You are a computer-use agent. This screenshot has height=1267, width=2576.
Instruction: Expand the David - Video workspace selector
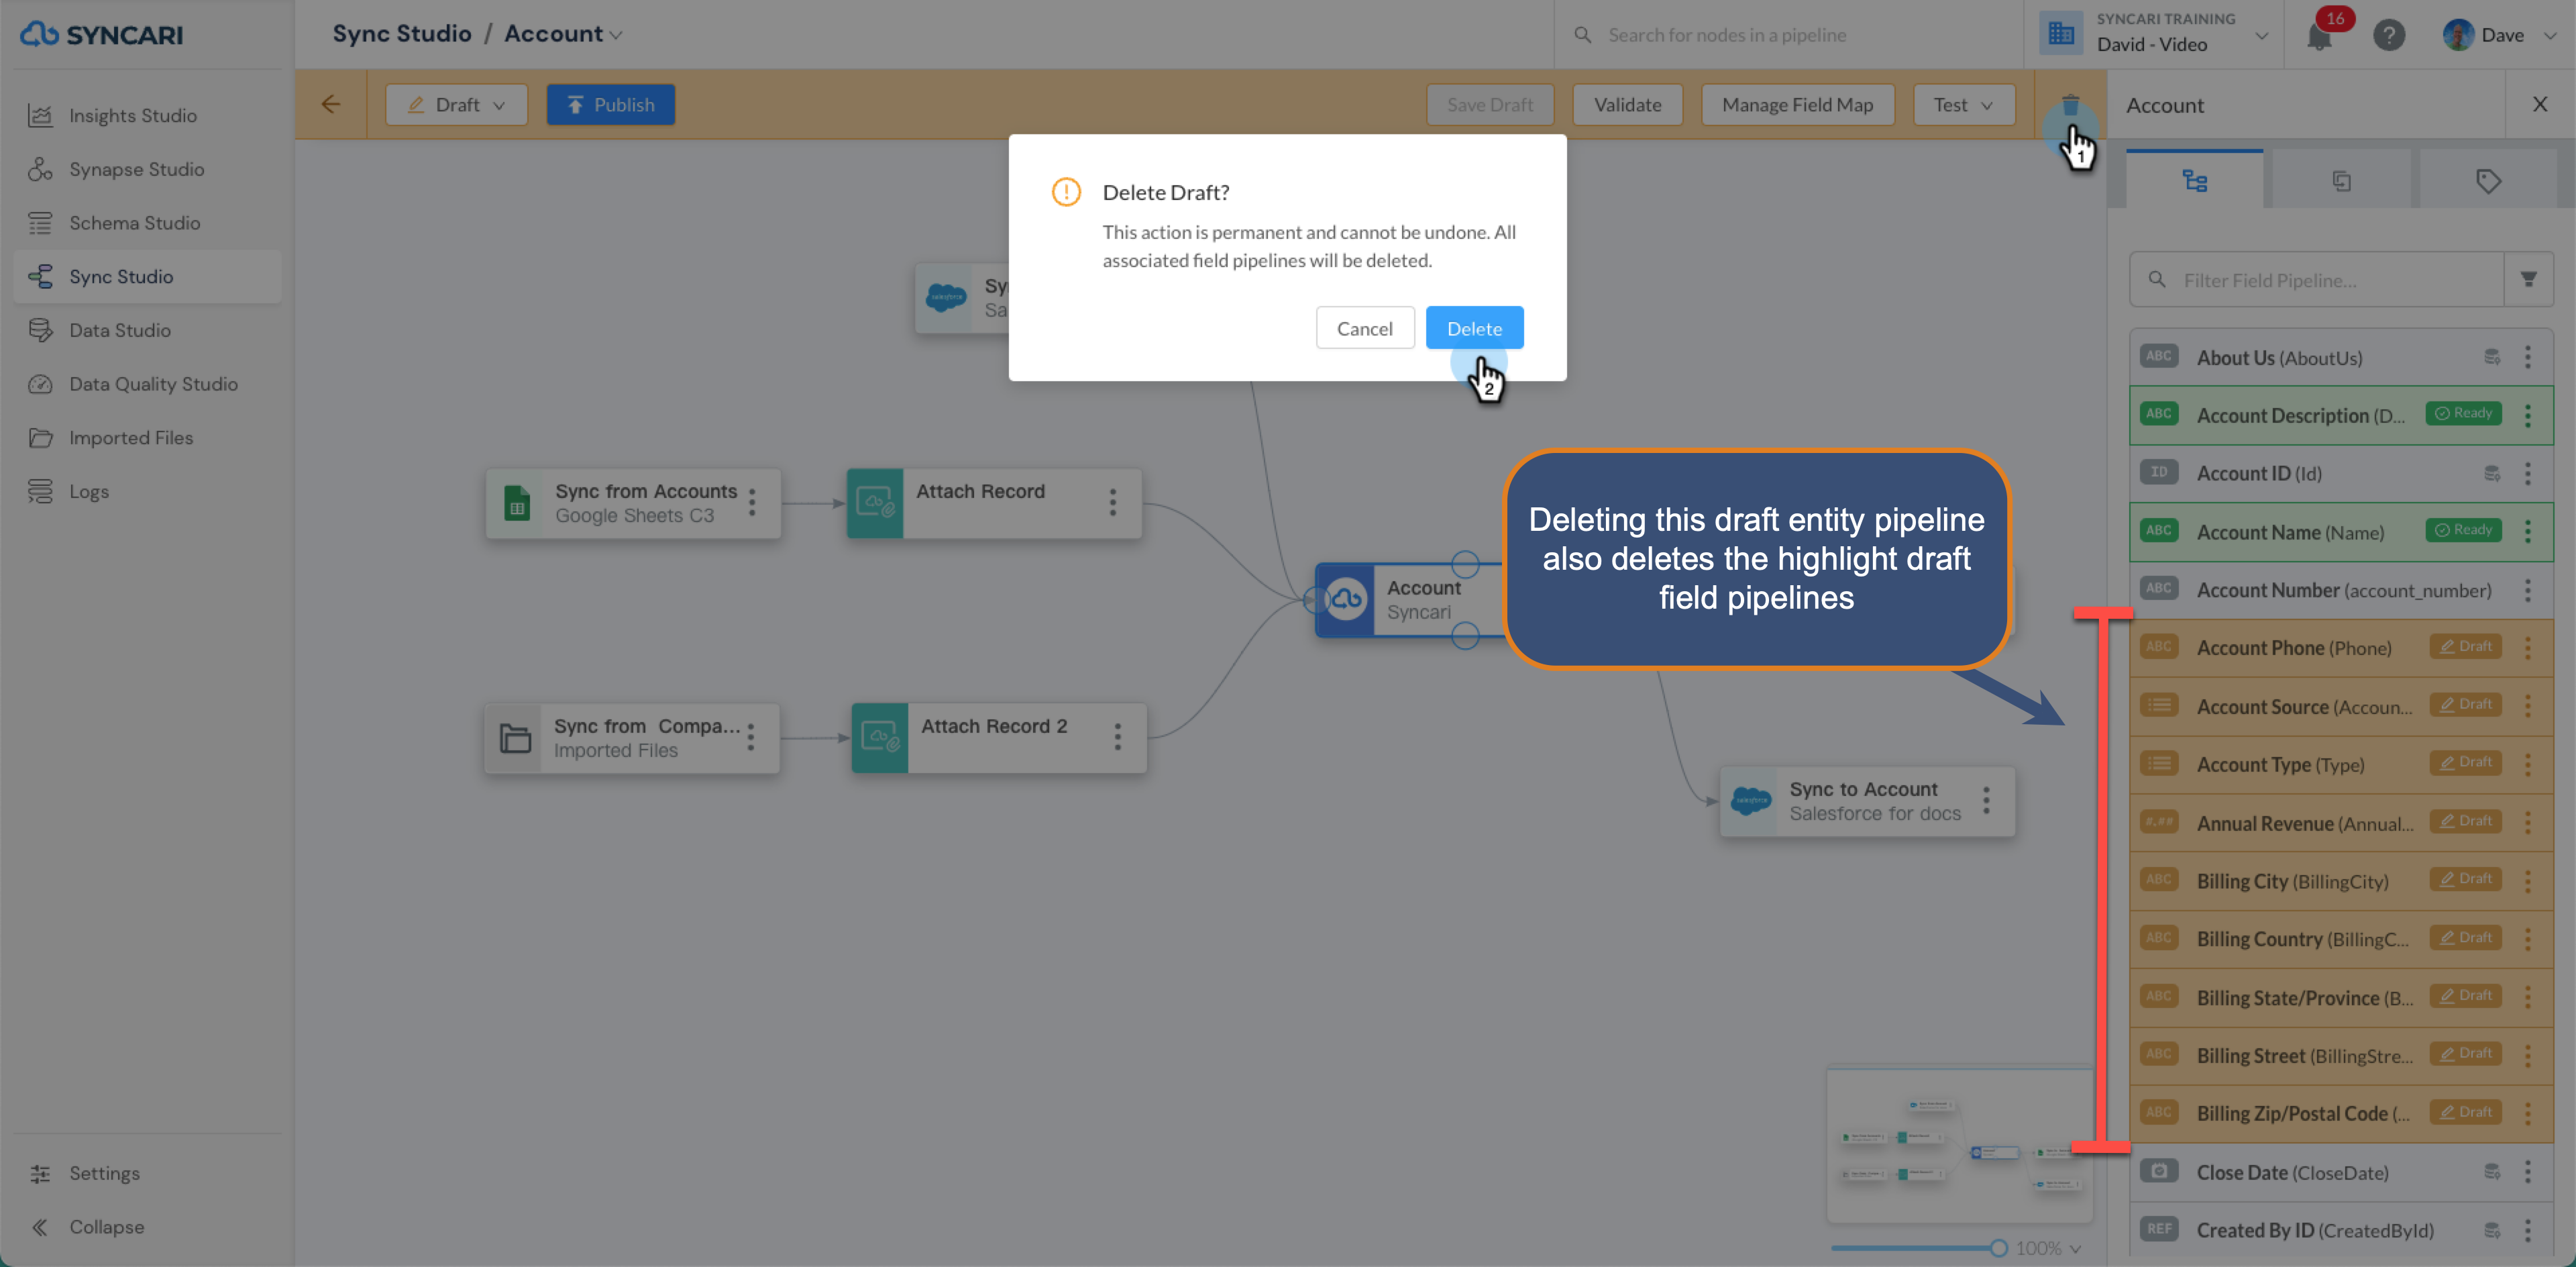[2154, 33]
